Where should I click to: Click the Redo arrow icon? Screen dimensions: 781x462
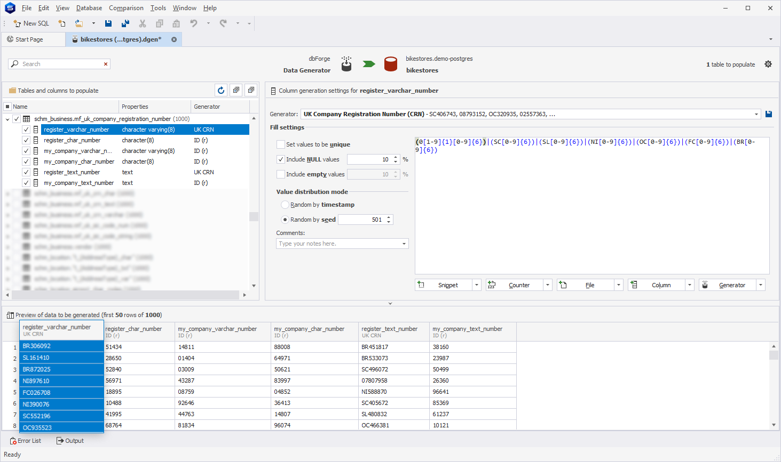pyautogui.click(x=223, y=23)
